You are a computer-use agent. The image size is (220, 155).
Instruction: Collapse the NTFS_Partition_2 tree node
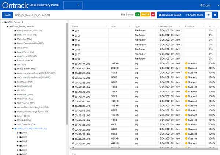[x=3, y=22]
